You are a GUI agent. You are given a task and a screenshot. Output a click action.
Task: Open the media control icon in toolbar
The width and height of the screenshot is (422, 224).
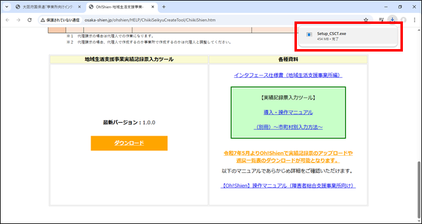(x=381, y=20)
